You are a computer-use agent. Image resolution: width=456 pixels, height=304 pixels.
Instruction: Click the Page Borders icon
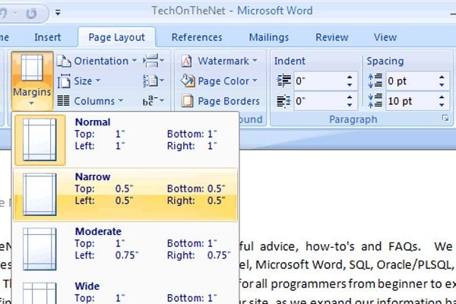pyautogui.click(x=188, y=101)
